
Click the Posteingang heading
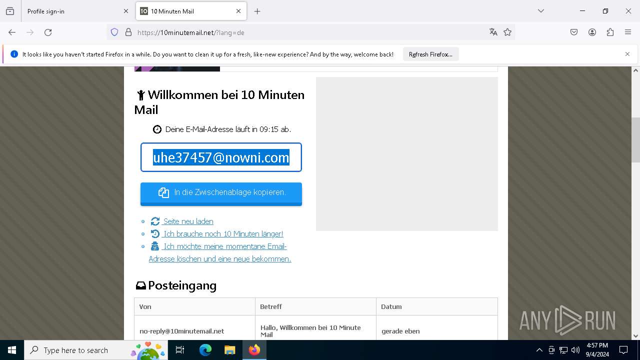[176, 285]
